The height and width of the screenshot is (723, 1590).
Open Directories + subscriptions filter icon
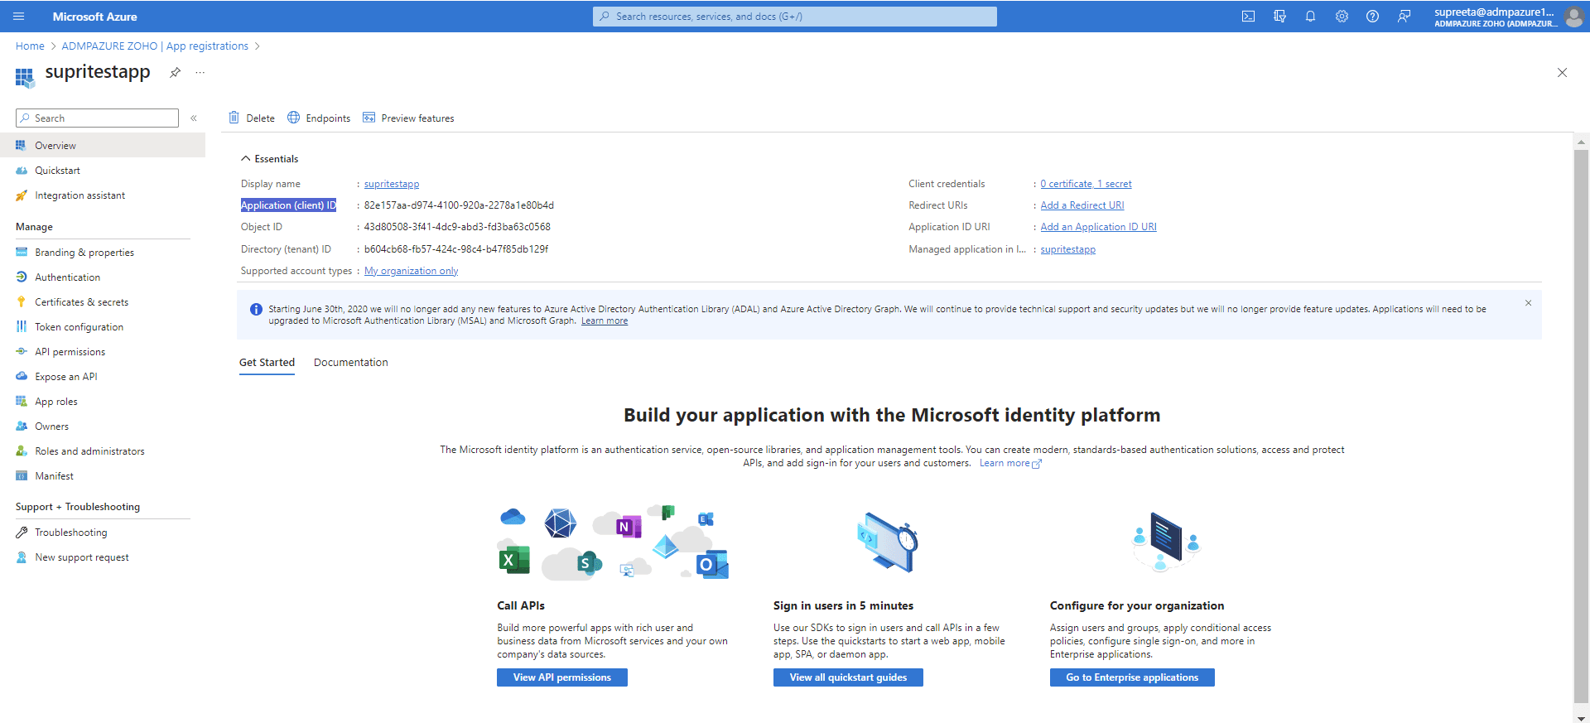click(x=1279, y=17)
